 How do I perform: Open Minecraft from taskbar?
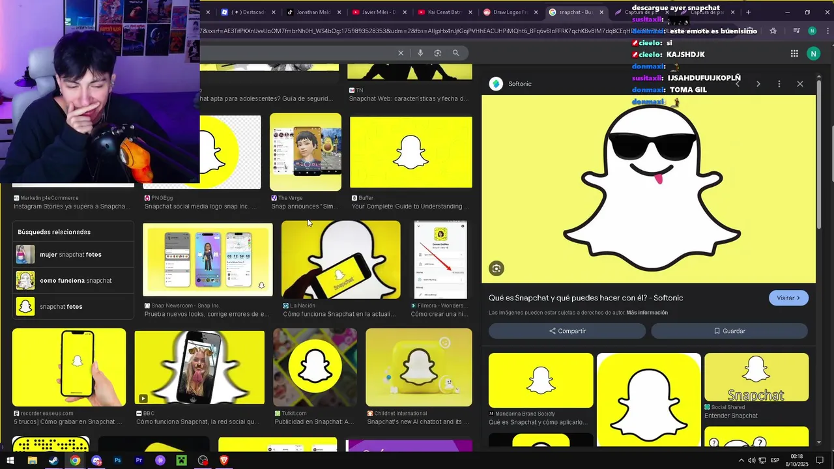tap(182, 461)
